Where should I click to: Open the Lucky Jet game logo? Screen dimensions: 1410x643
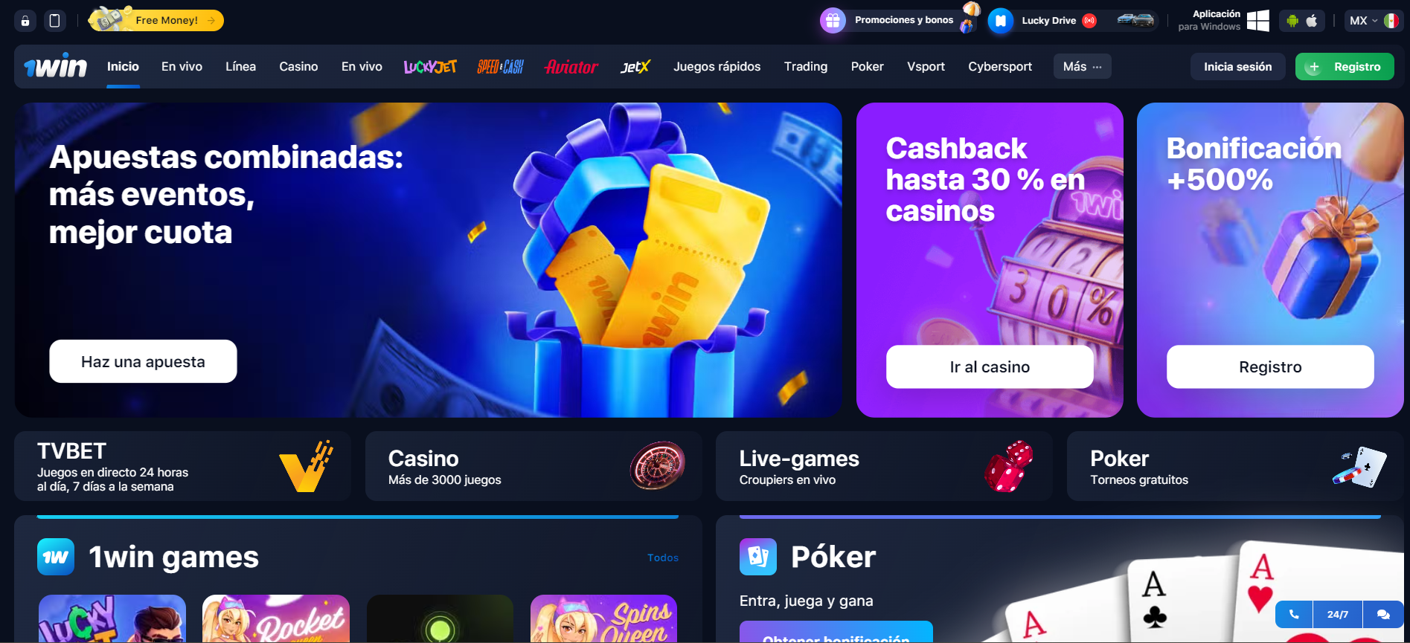[x=430, y=67]
